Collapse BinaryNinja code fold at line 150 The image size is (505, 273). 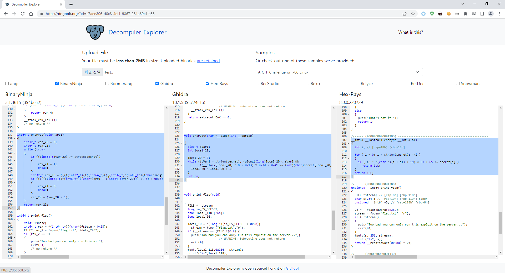(x=14, y=183)
